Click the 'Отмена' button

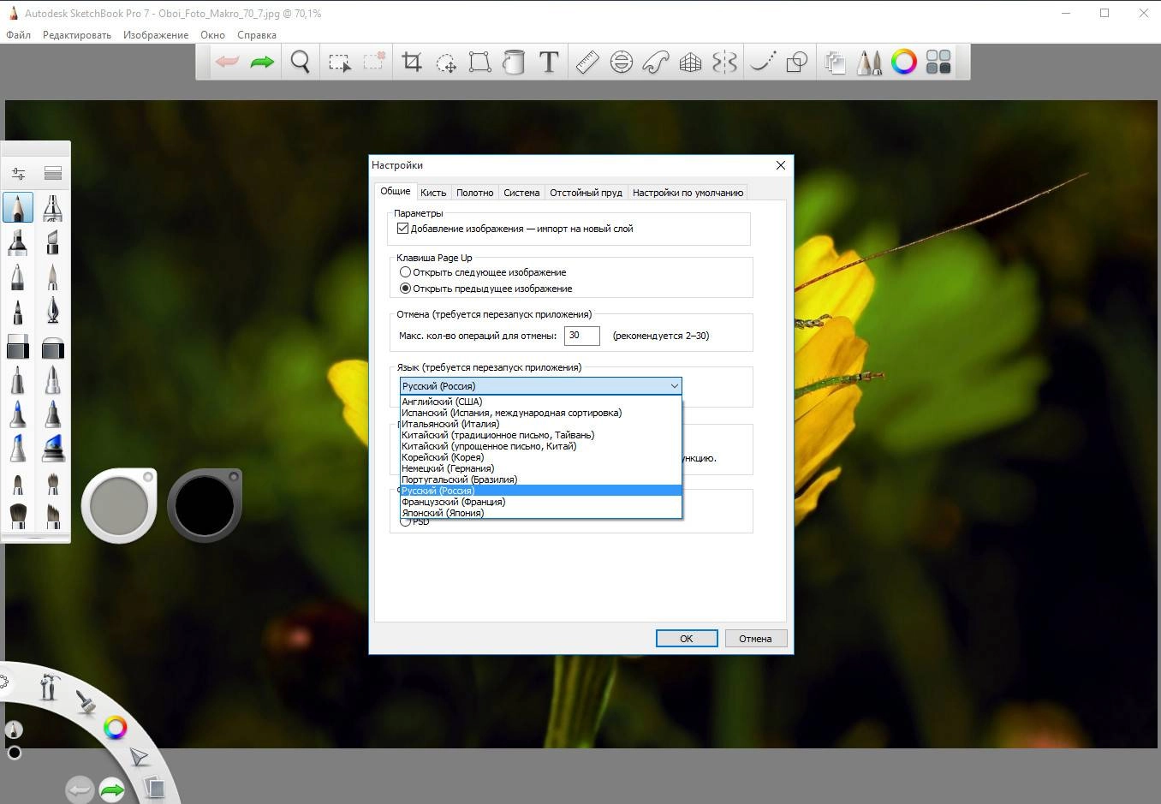click(755, 639)
